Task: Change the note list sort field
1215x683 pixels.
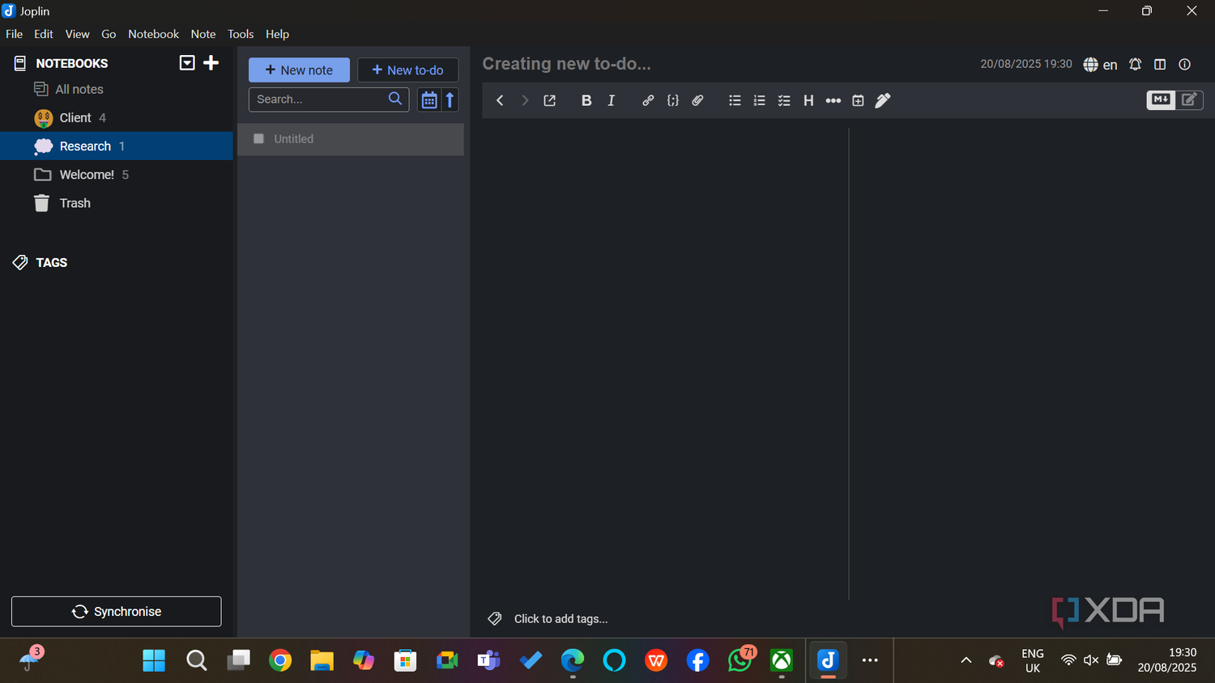Action: point(429,100)
